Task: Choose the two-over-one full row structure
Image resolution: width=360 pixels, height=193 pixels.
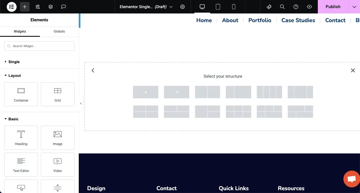Action: (177, 112)
